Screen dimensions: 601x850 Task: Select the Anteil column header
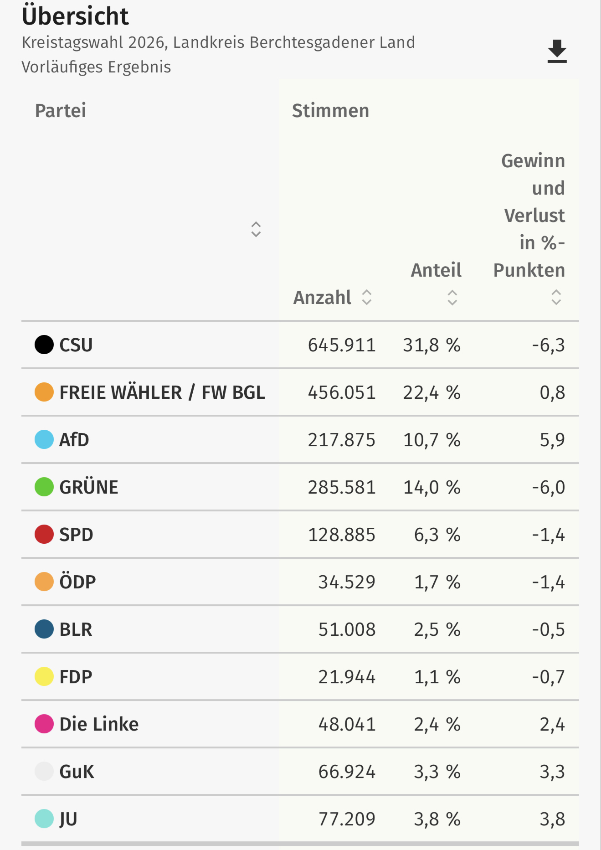tap(436, 270)
